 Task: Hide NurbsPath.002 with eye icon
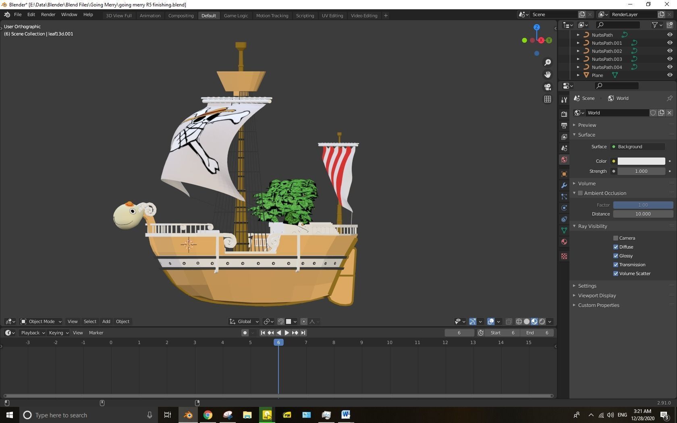670,51
